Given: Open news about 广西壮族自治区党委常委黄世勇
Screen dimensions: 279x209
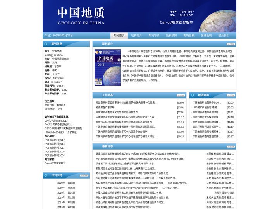Looking at the screenshot, I should click(x=126, y=127).
